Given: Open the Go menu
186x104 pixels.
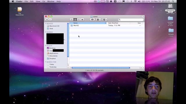Looking at the screenshot, I should pyautogui.click(x=44, y=1).
